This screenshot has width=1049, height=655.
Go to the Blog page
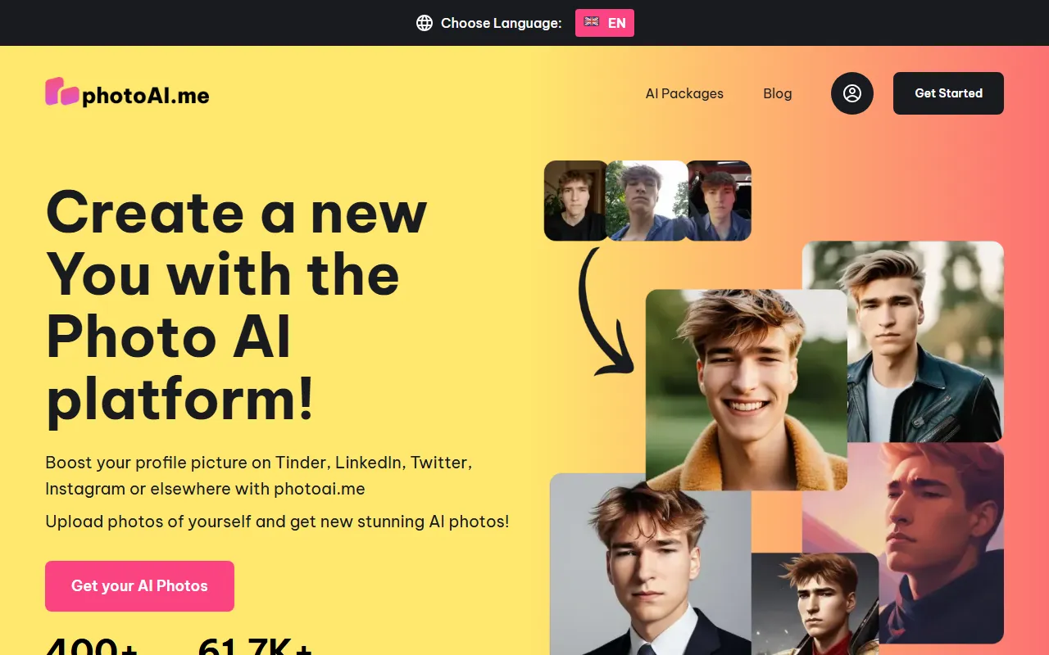click(778, 93)
